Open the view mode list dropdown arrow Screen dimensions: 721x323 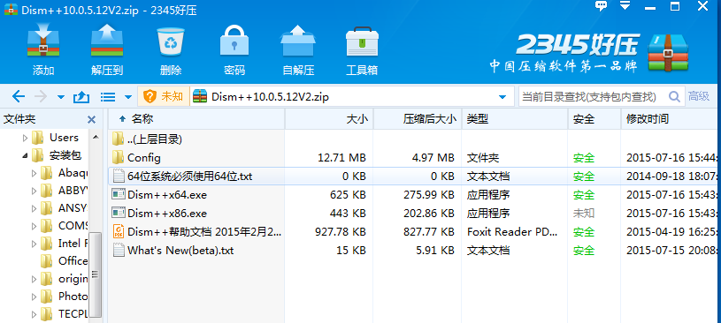pyautogui.click(x=128, y=97)
